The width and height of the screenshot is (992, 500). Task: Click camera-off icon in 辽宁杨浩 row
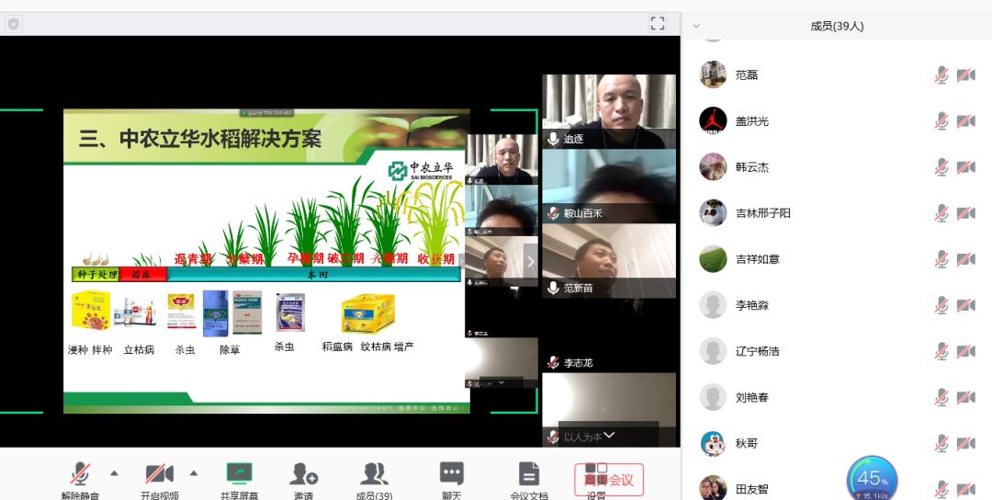pyautogui.click(x=965, y=351)
